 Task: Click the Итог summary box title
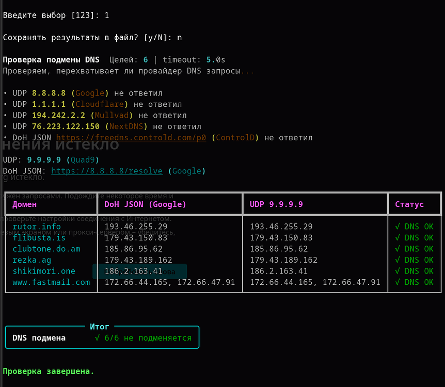99,327
